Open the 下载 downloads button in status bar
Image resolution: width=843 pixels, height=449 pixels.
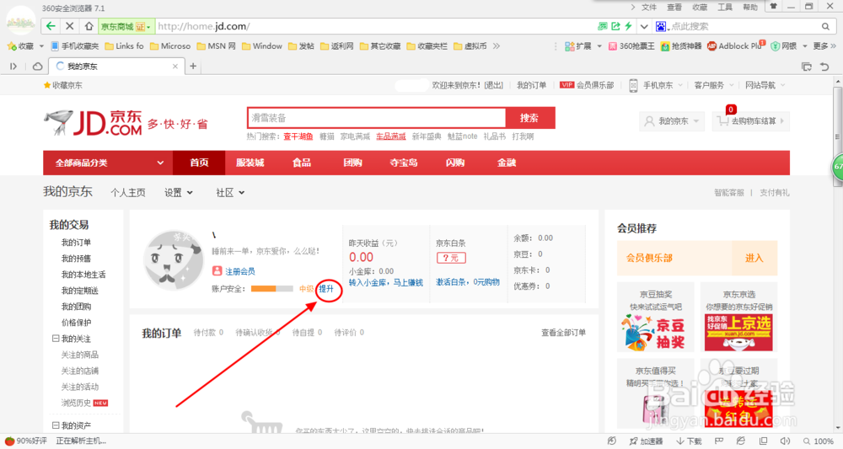pyautogui.click(x=689, y=441)
